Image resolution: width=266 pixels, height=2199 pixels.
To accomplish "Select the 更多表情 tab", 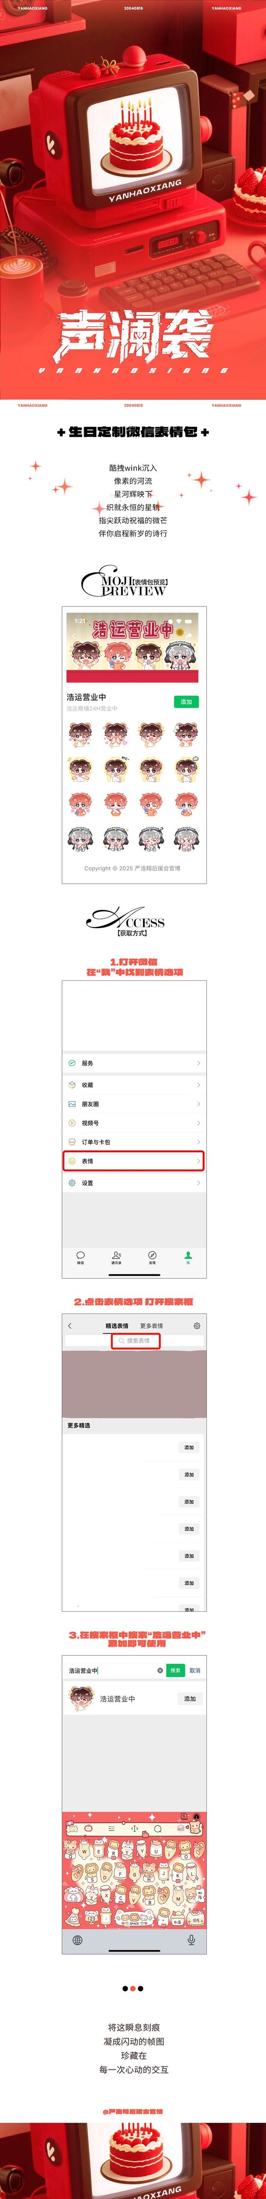I will 152,1326.
